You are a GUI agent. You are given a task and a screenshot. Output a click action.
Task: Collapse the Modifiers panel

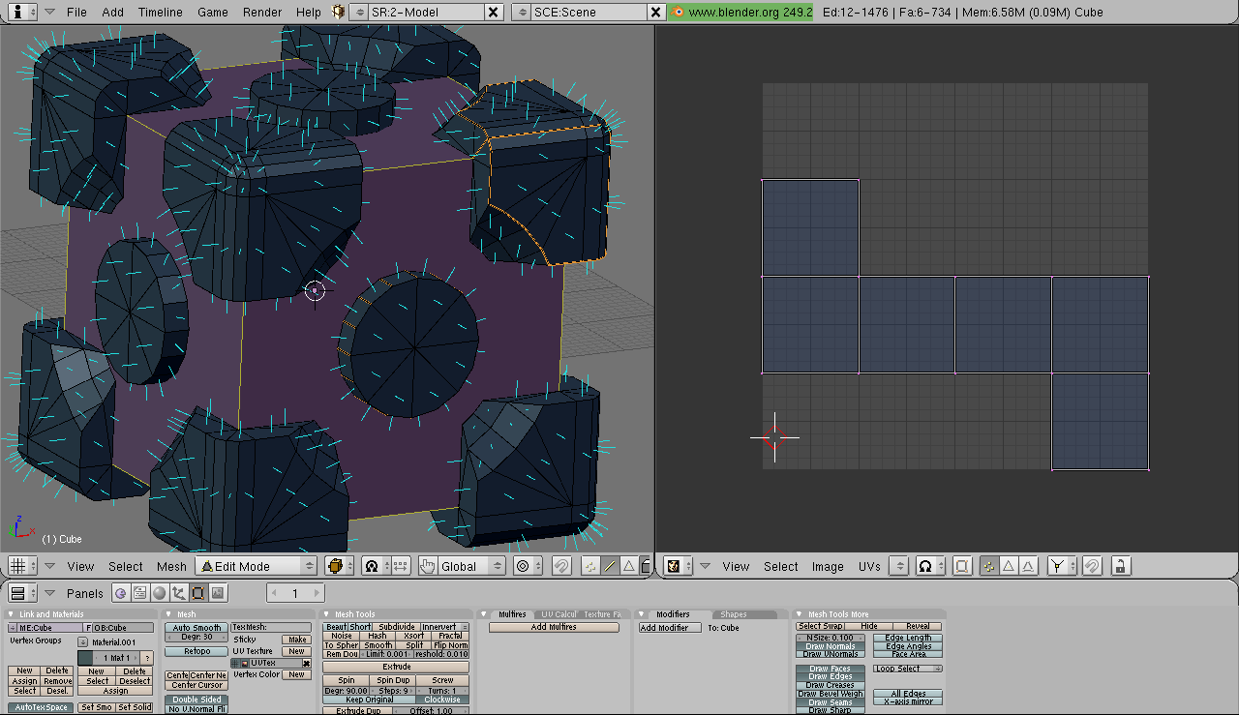tap(643, 614)
